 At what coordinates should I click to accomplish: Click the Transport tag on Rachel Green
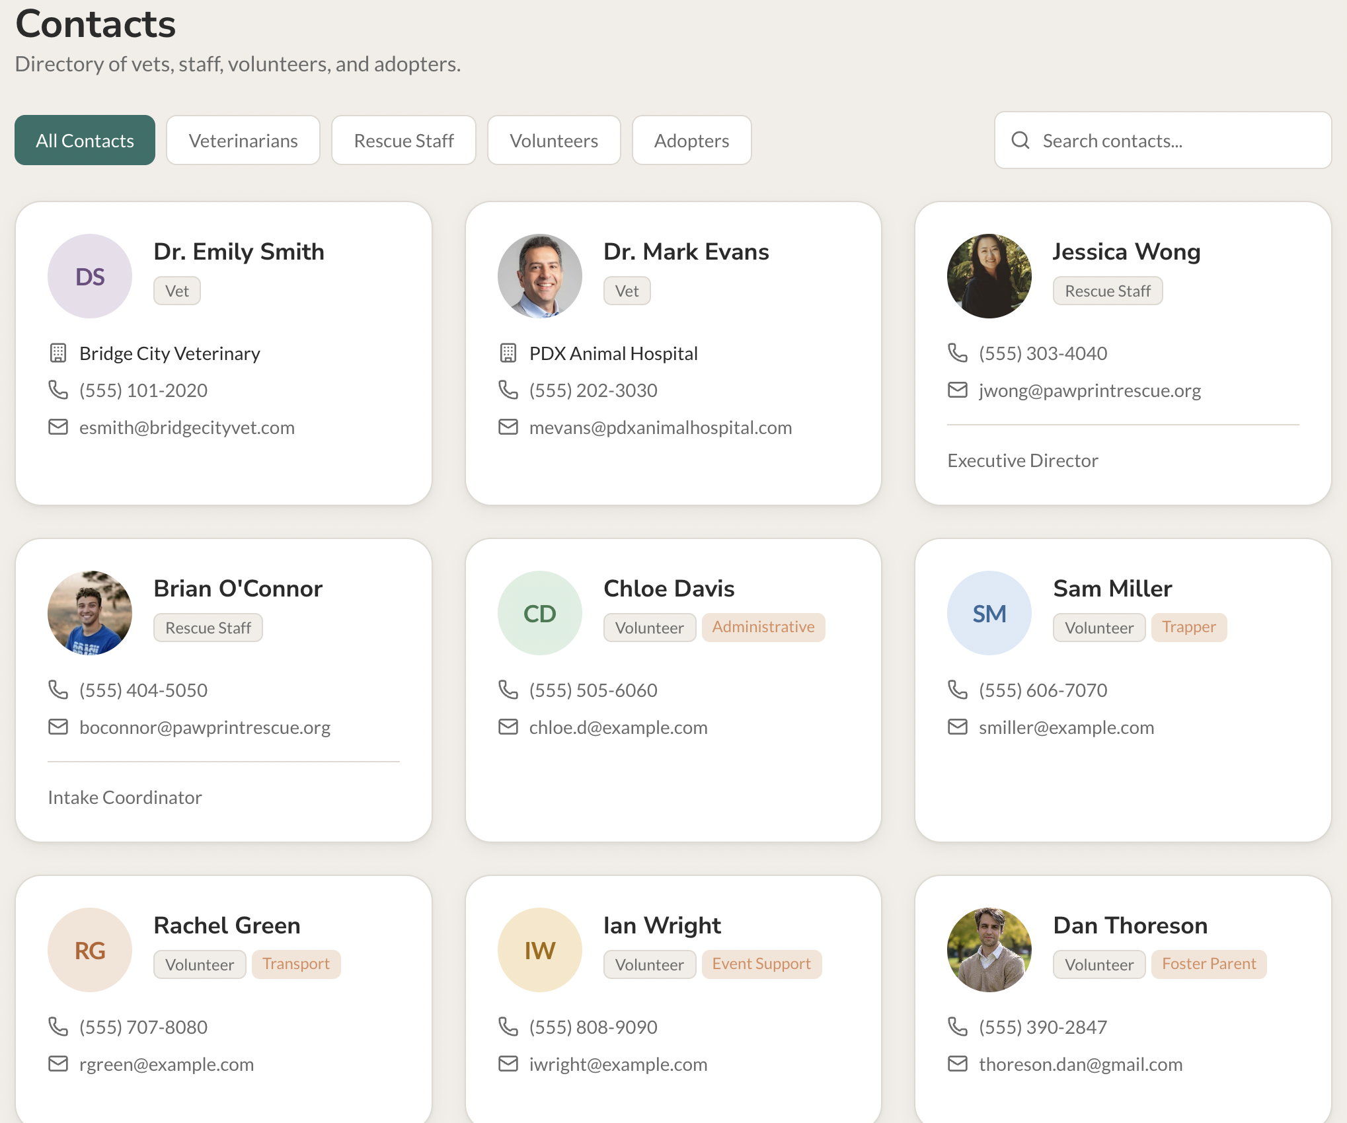(x=296, y=964)
